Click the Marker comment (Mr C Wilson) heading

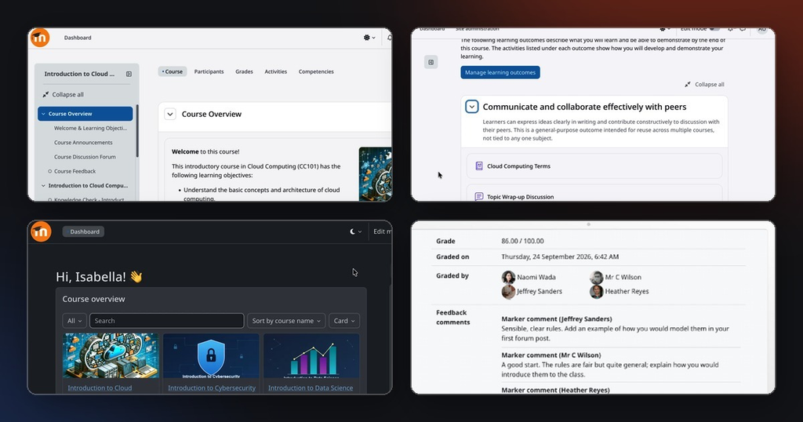(551, 355)
